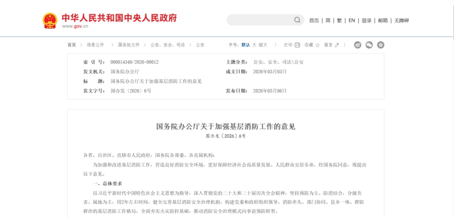Set font size to 默认
The height and width of the screenshot is (218, 454).
point(246,45)
